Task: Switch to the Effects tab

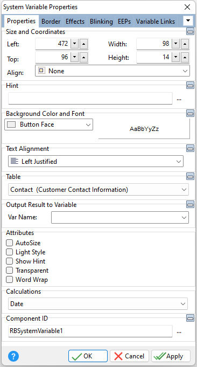Action: (x=75, y=22)
